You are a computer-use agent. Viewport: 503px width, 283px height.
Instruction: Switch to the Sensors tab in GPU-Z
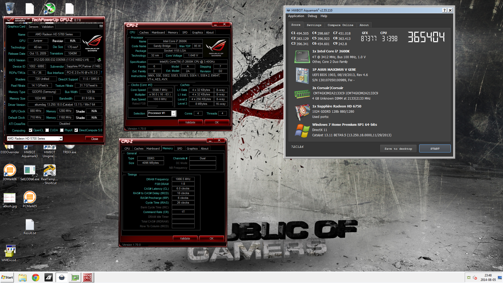pyautogui.click(x=33, y=27)
